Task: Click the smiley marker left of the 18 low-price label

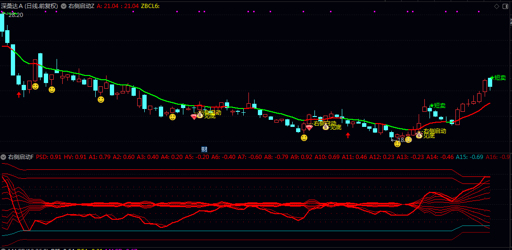Action: (x=397, y=144)
